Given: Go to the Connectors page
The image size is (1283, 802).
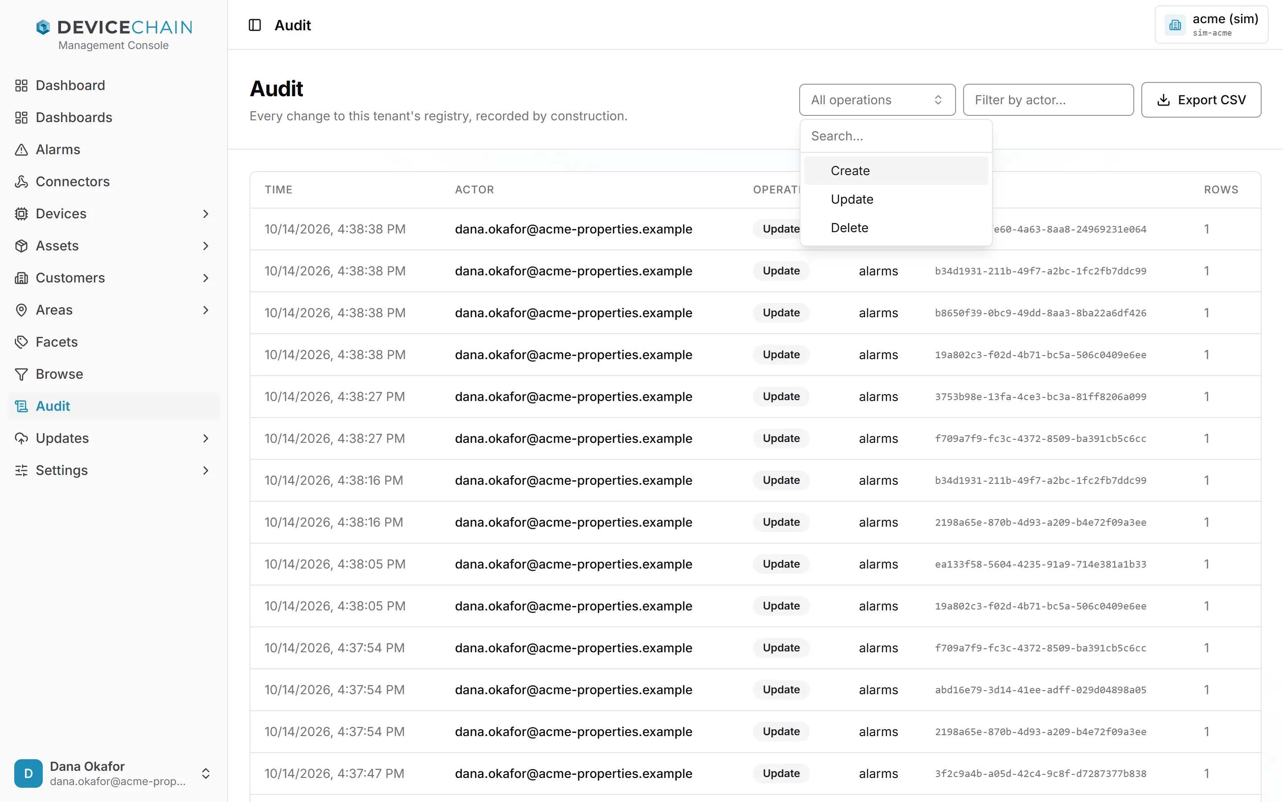Looking at the screenshot, I should click(x=114, y=181).
